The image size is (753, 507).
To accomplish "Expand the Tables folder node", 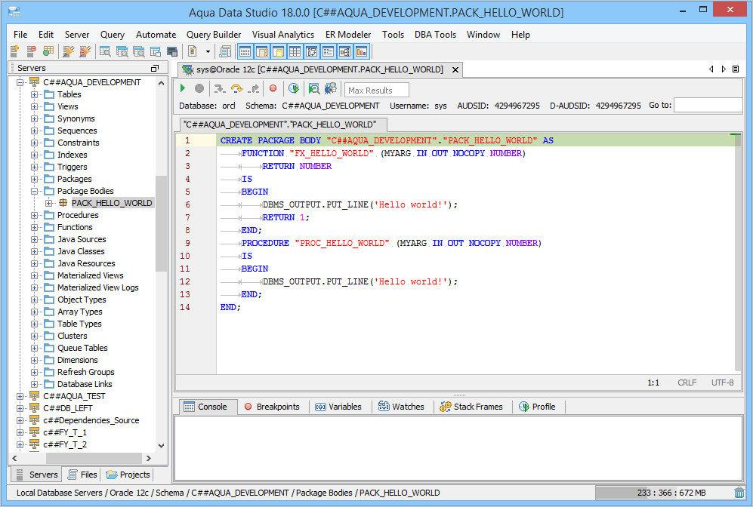I will 35,94.
